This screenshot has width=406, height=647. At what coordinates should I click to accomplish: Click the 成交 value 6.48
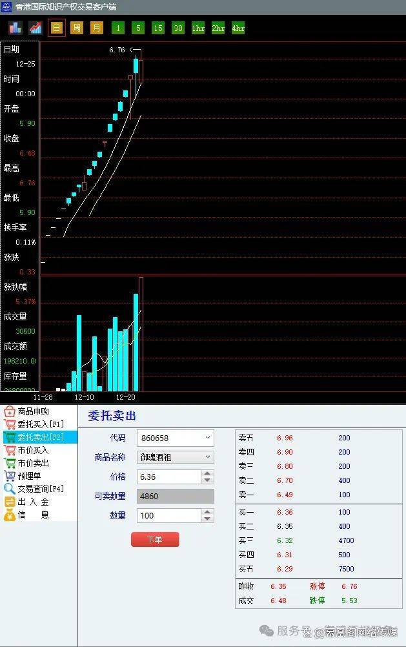[278, 601]
